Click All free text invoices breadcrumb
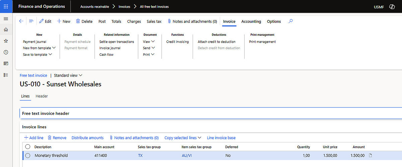Image resolution: width=402 pixels, height=167 pixels. [x=154, y=7]
